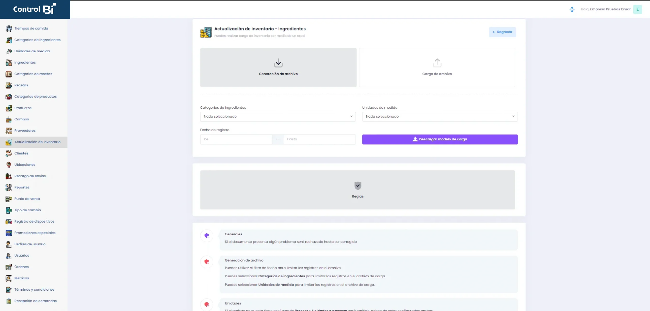Click the user avatar E badge

(637, 9)
